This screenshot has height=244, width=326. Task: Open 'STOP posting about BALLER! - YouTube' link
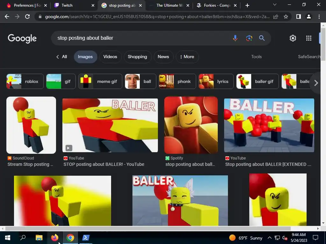coord(104,164)
